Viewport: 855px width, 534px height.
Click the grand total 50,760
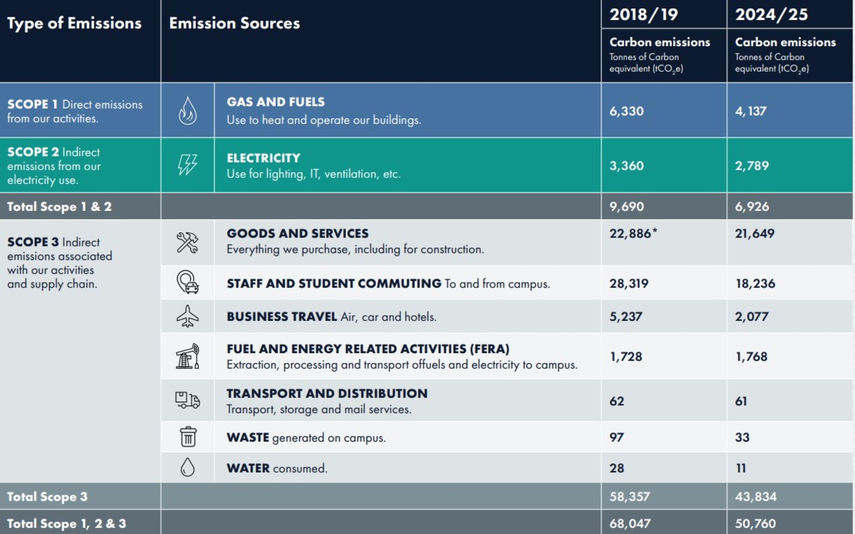coord(755,523)
